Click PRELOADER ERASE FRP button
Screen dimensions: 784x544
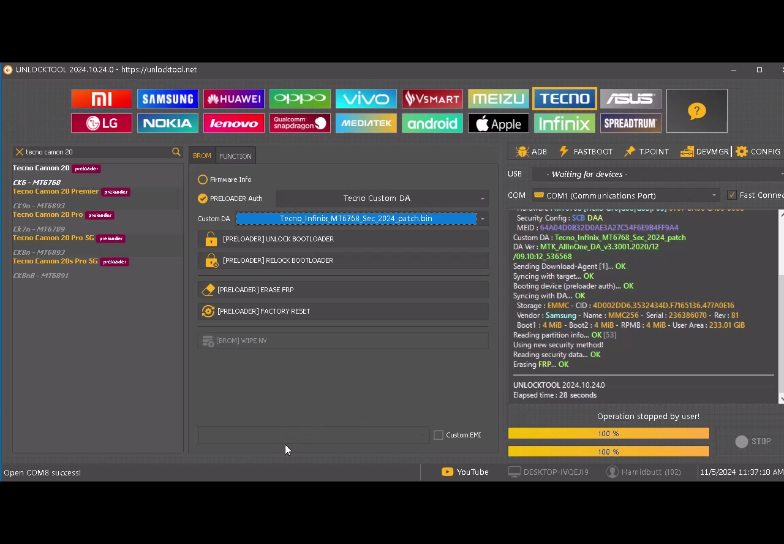pyautogui.click(x=343, y=290)
